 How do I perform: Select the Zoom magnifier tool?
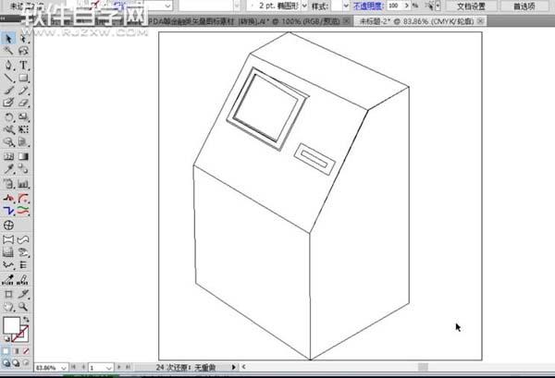[x=23, y=307]
